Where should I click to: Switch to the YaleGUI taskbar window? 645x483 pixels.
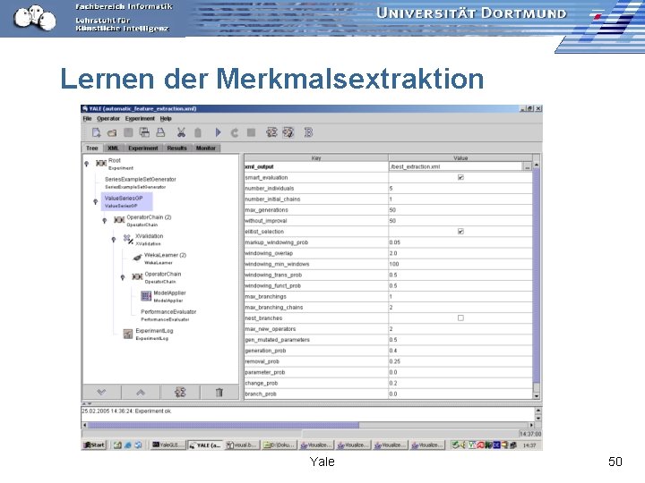168,445
